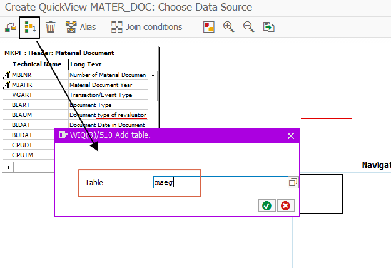Open value help next to Table field

[x=293, y=182]
